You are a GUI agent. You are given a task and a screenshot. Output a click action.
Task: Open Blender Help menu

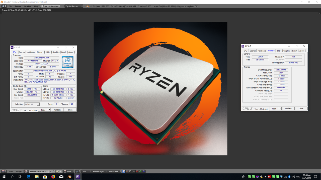coord(36,6)
